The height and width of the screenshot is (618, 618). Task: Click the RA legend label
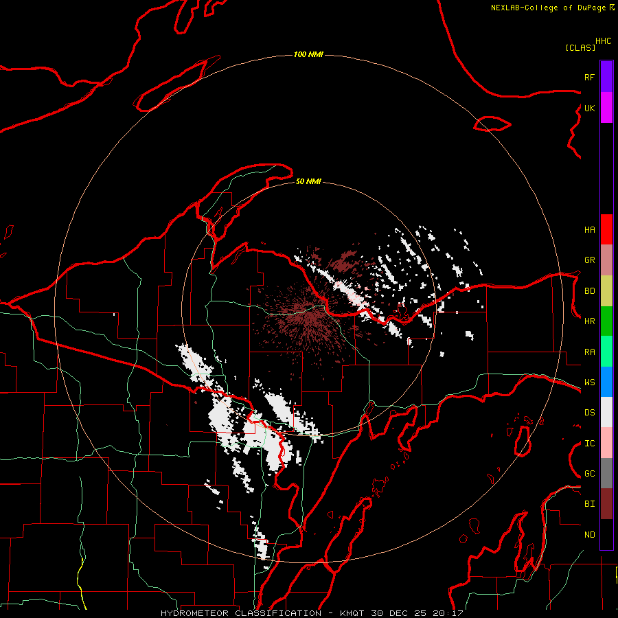click(589, 352)
